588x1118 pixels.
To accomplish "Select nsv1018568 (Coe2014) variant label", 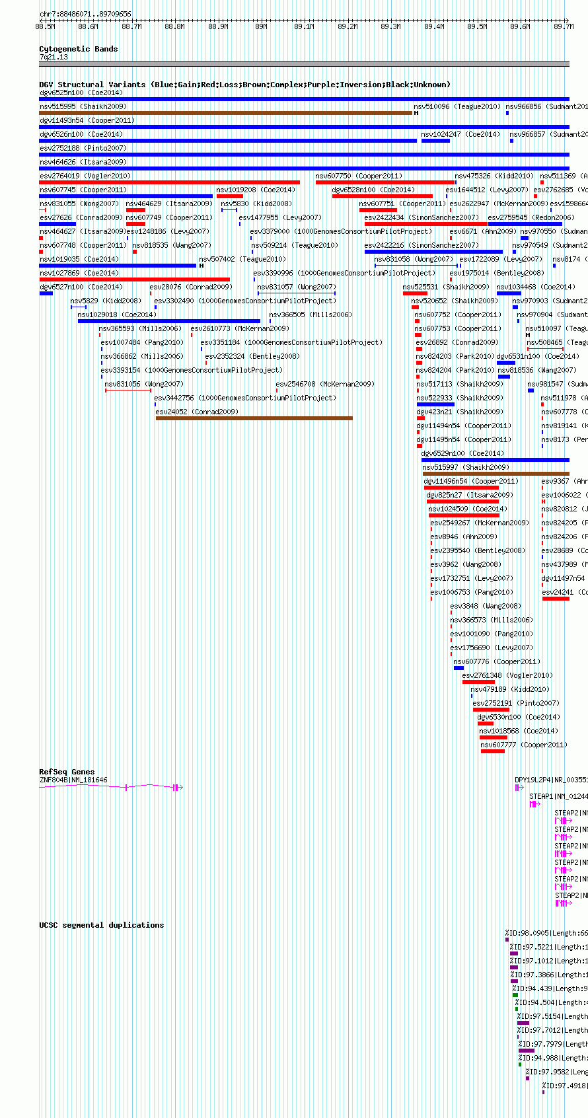I will [x=519, y=731].
